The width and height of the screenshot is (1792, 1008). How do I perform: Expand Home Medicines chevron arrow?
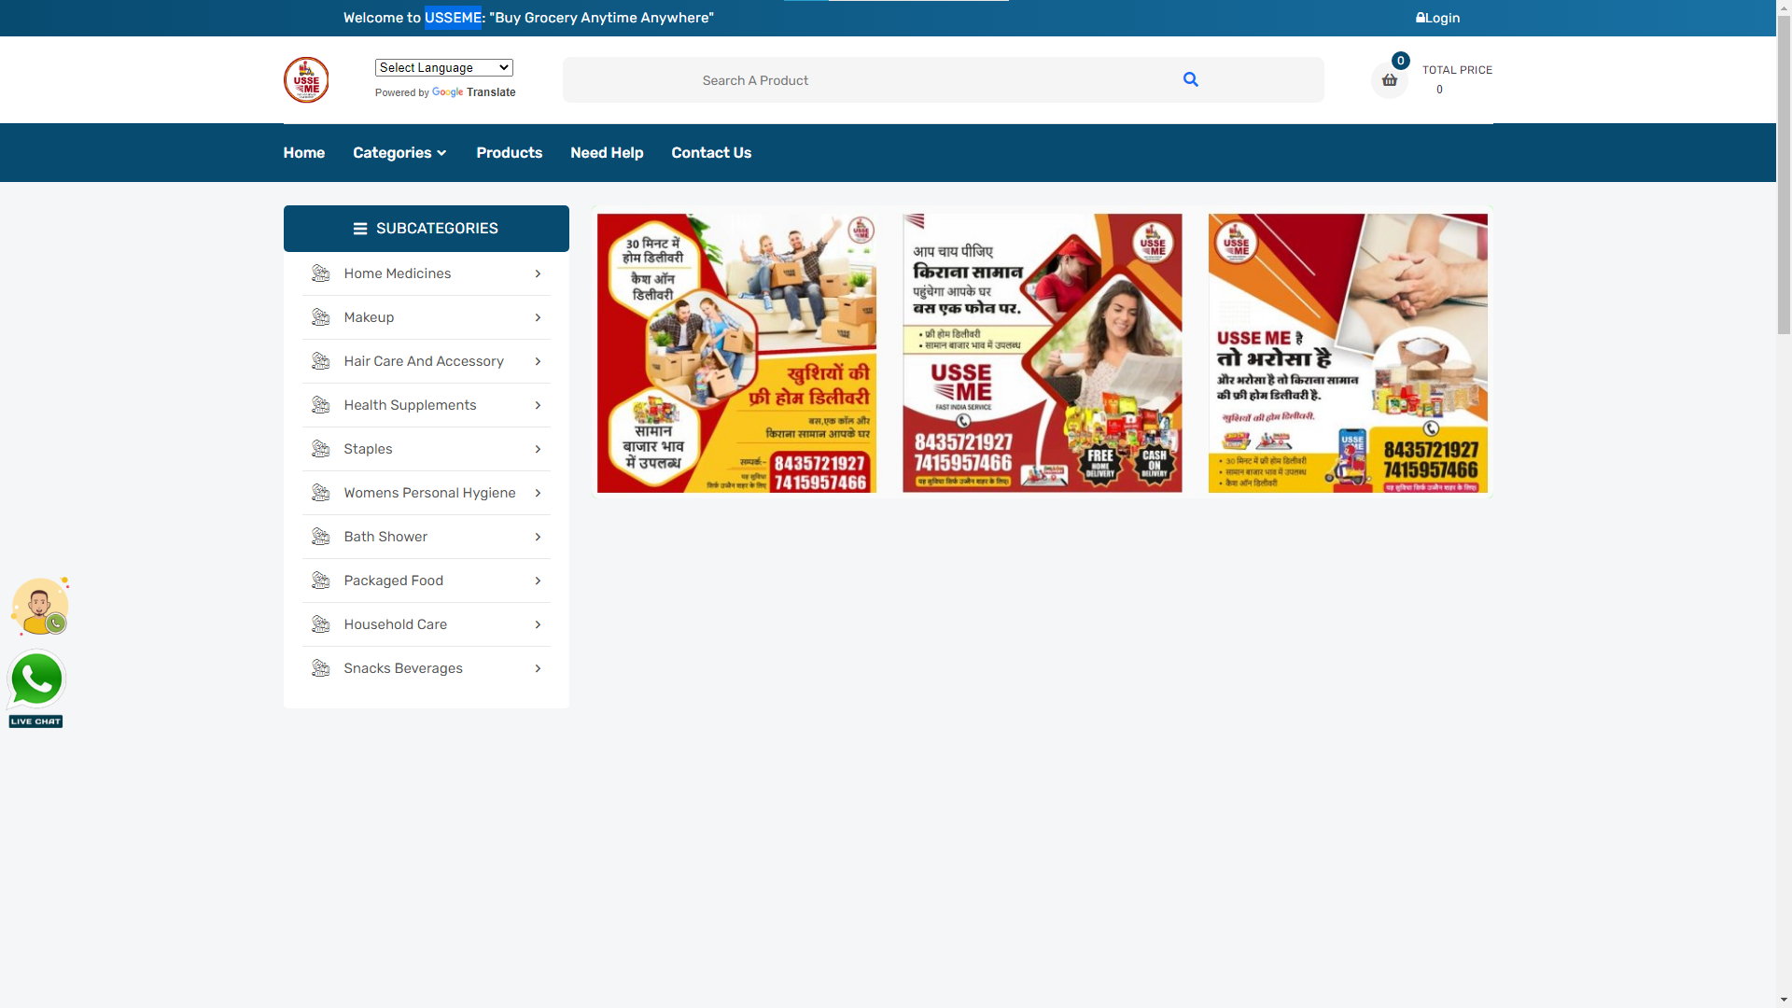[538, 273]
